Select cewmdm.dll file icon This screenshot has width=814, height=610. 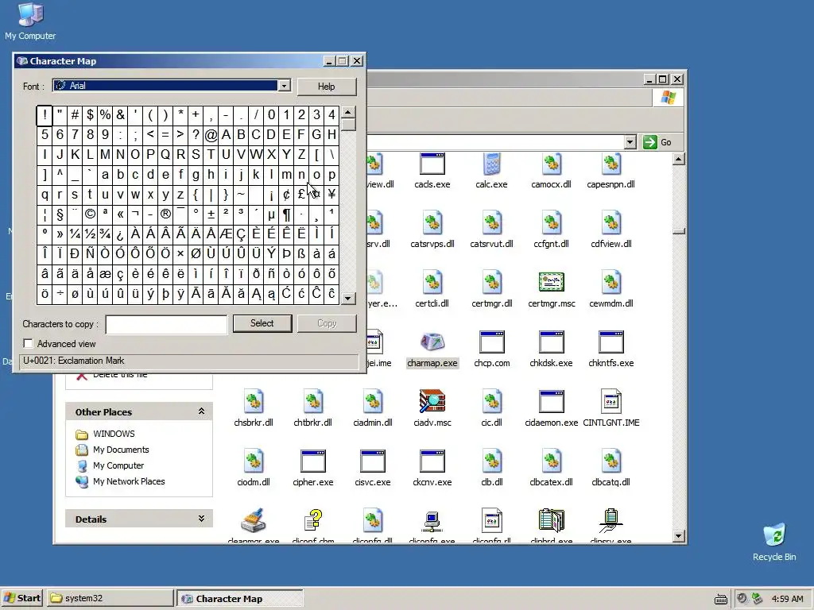[611, 283]
